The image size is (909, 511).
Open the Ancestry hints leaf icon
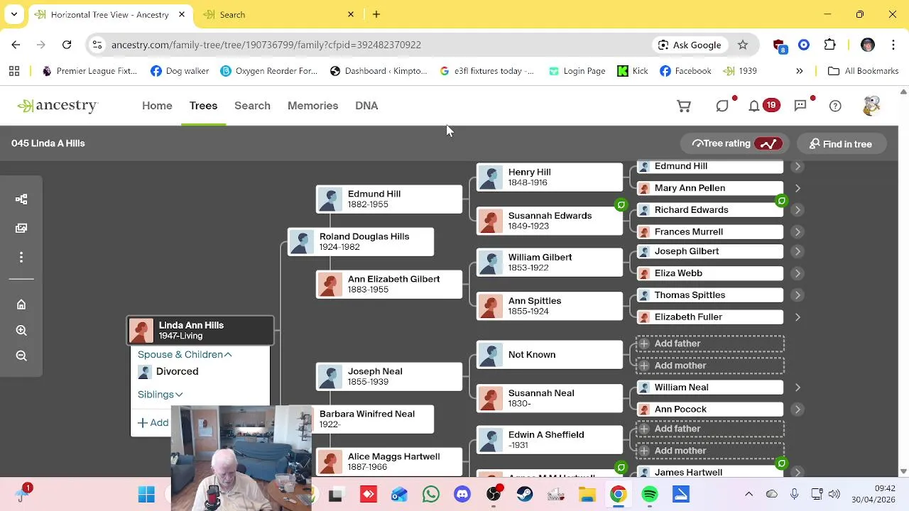pyautogui.click(x=722, y=106)
